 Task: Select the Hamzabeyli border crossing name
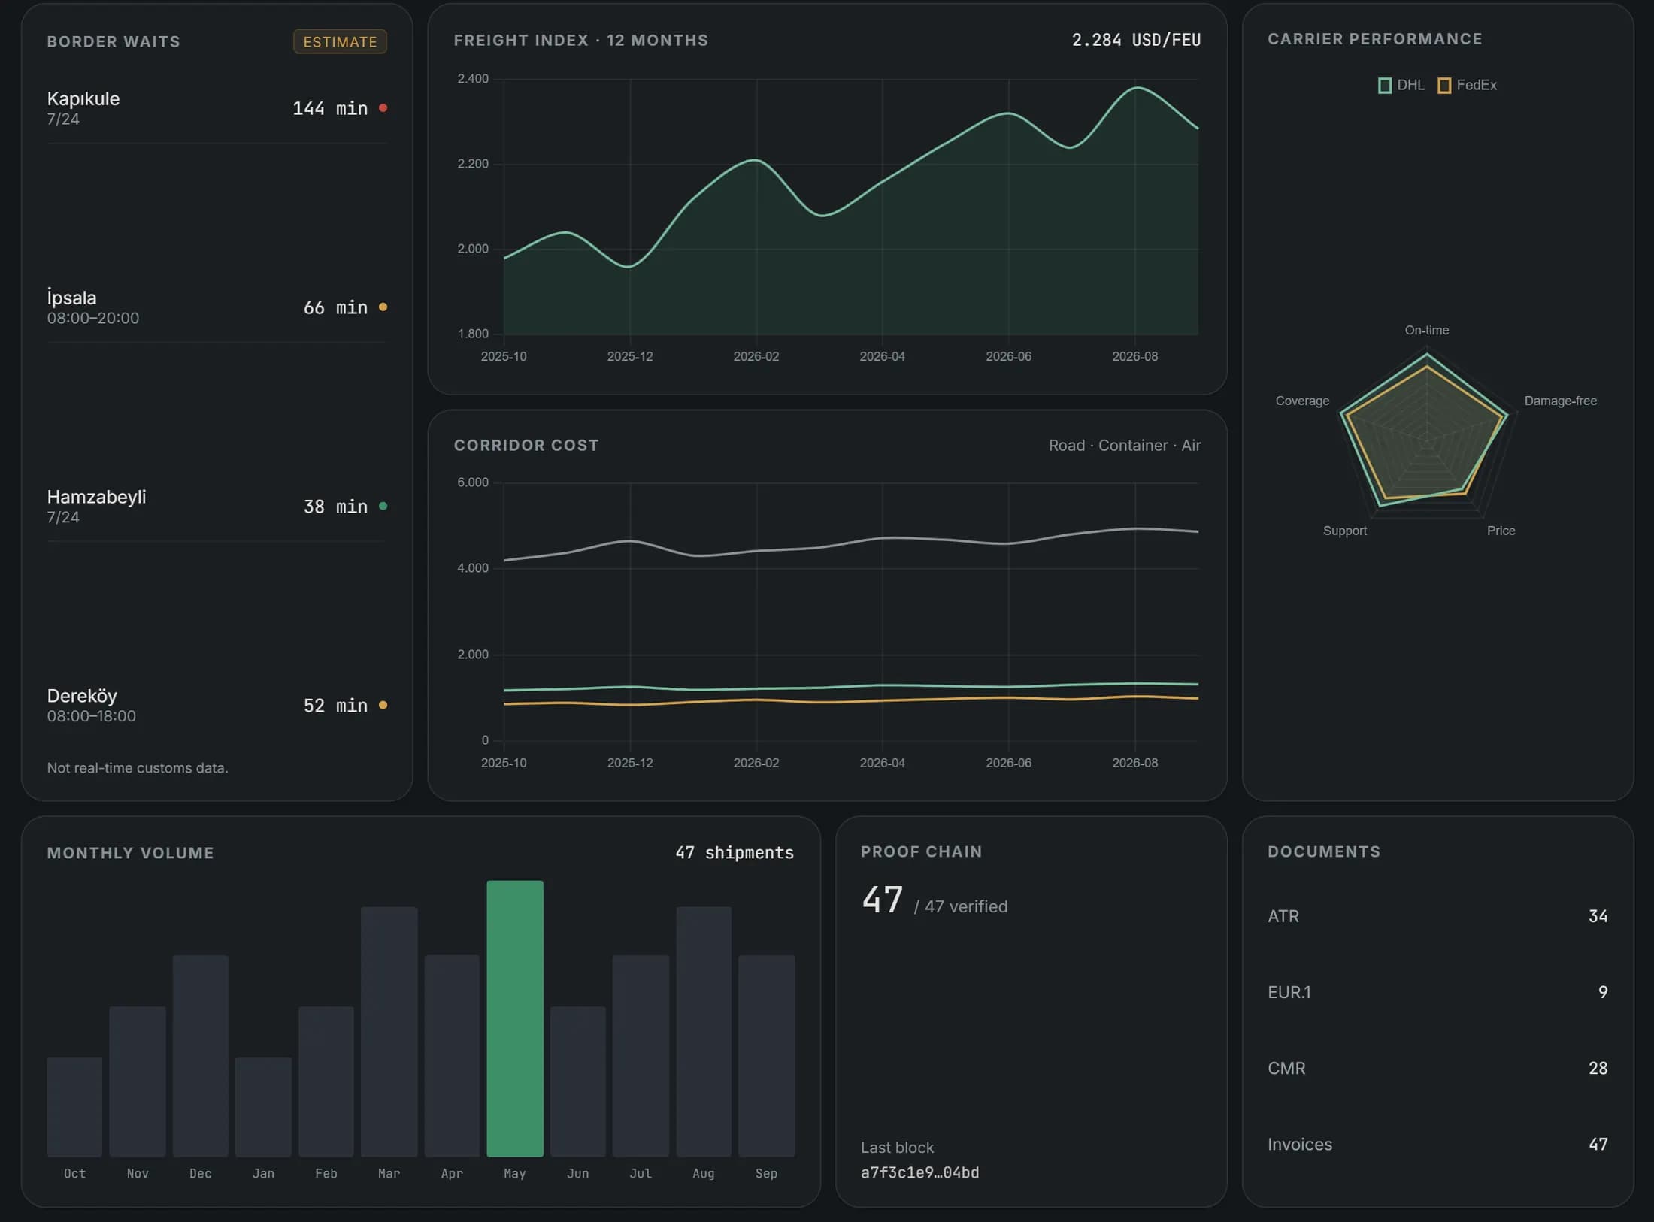point(96,497)
